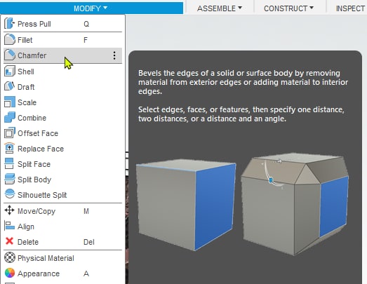Click the Silhouette Split icon
This screenshot has width=367, height=284.
tap(10, 194)
